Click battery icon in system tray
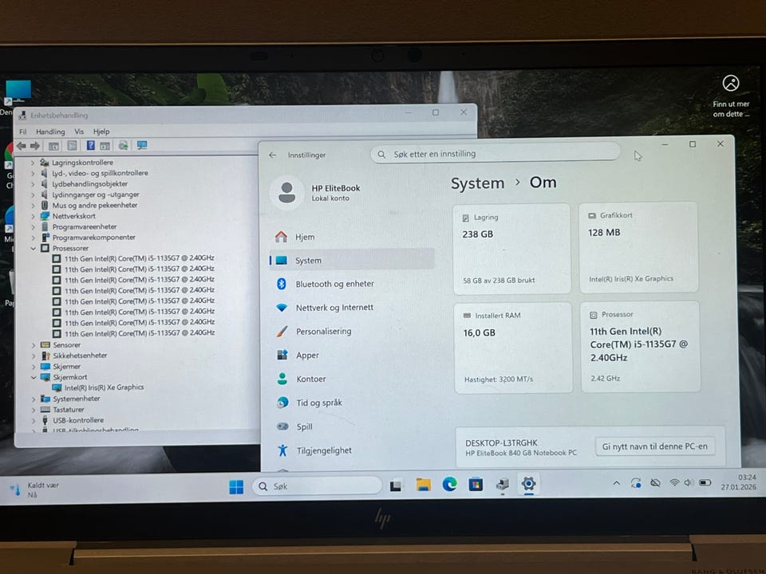766x574 pixels. 705,483
